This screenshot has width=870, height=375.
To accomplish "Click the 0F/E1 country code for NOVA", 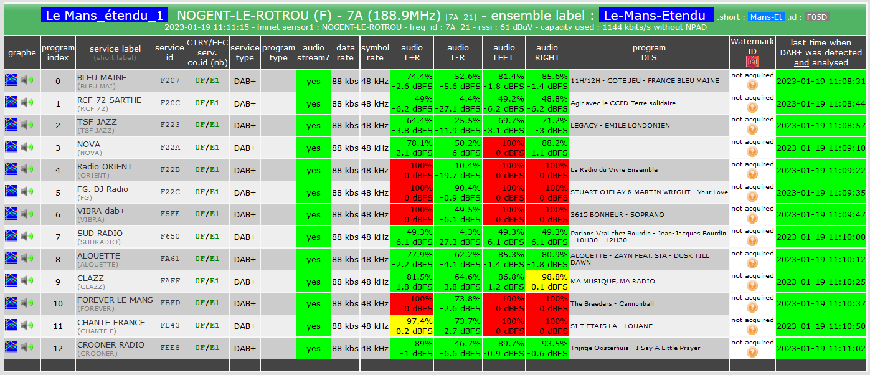I will [207, 148].
